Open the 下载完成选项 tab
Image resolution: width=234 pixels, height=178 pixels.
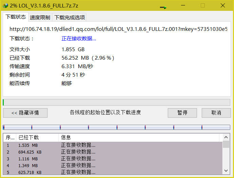70,17
